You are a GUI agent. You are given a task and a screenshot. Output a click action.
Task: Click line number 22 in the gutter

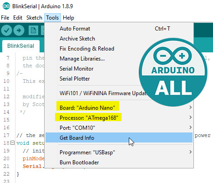(6, 174)
